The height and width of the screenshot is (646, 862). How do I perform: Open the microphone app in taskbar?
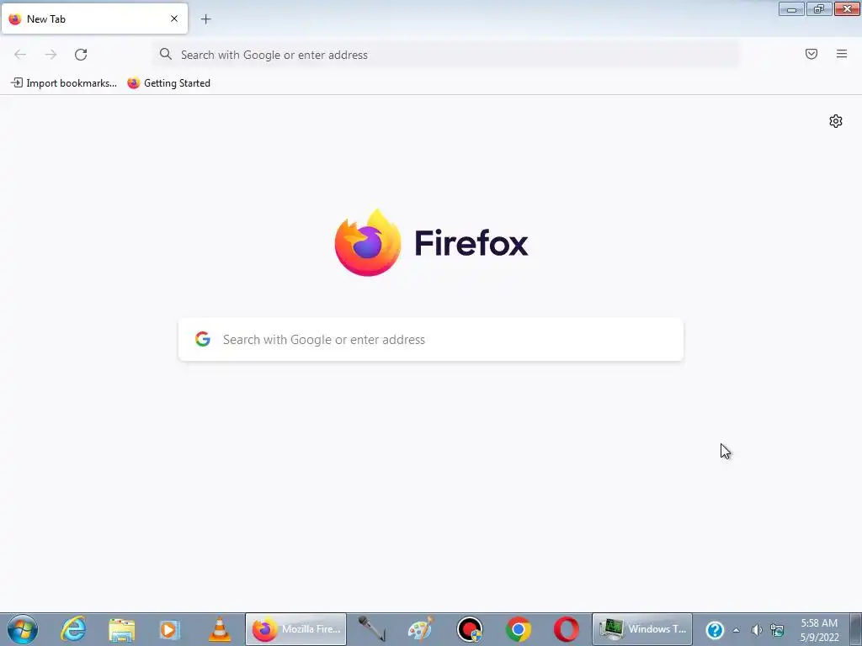(x=371, y=629)
